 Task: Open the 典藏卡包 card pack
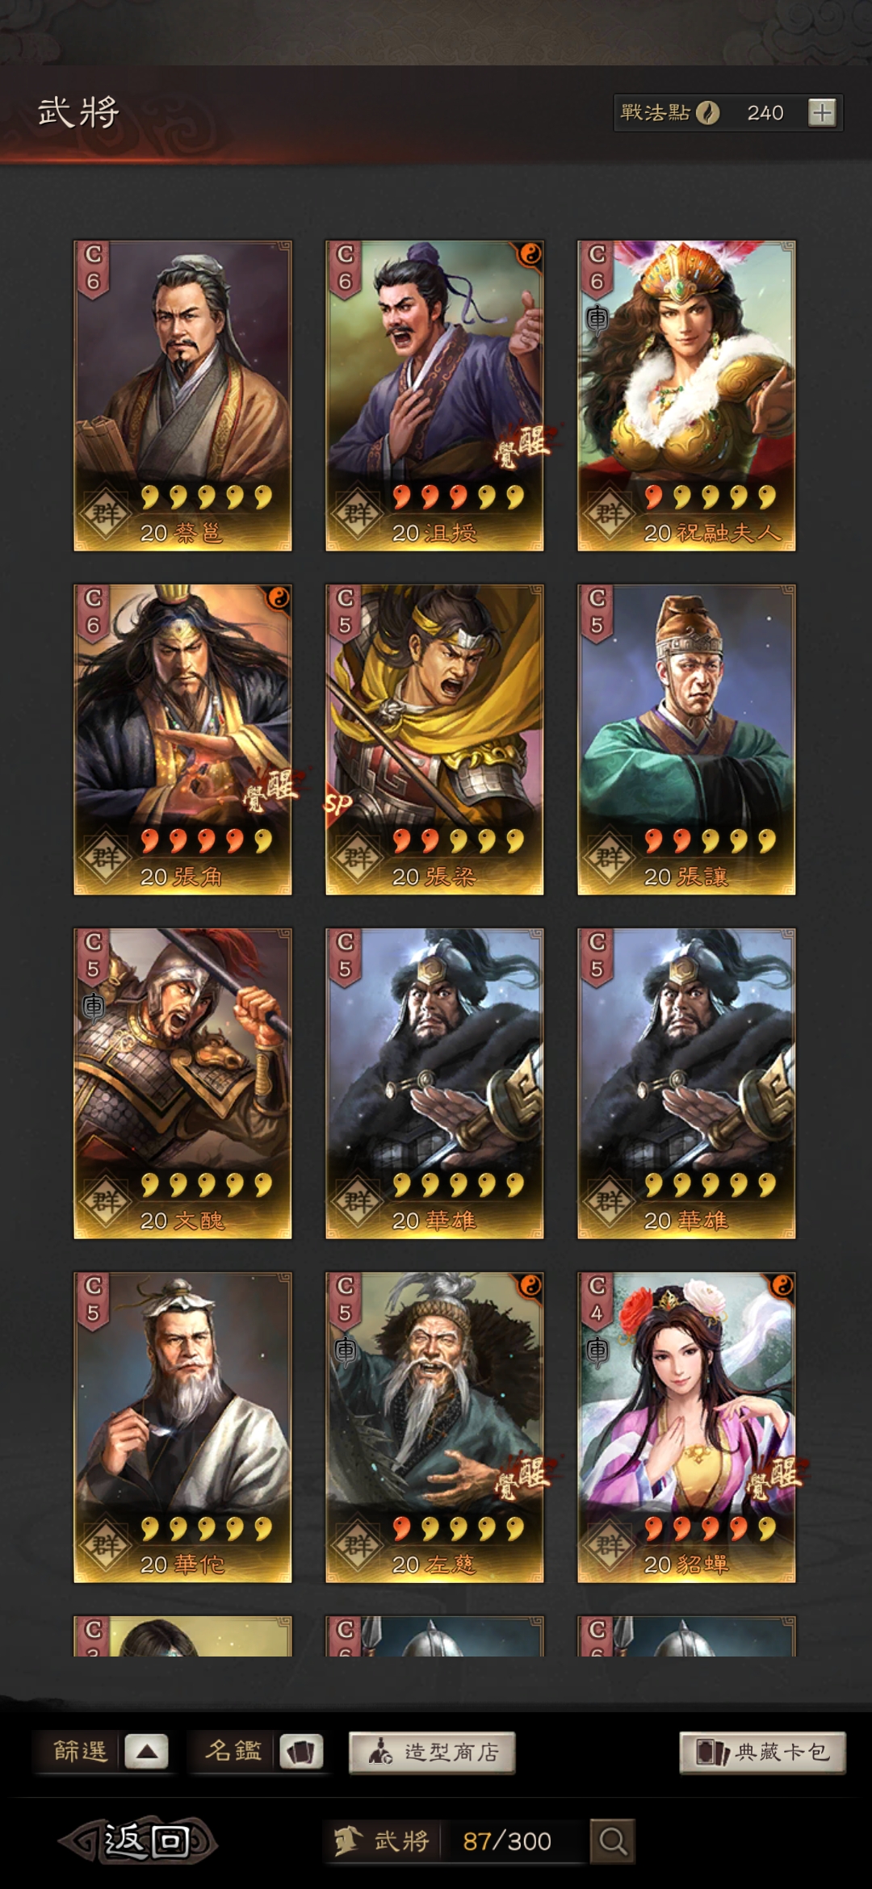762,1752
